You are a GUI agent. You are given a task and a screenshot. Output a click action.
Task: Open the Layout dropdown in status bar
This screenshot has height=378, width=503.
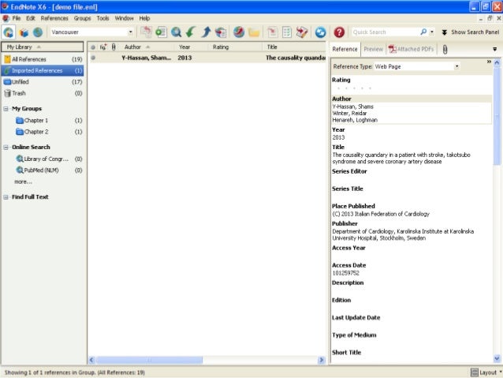tap(486, 372)
